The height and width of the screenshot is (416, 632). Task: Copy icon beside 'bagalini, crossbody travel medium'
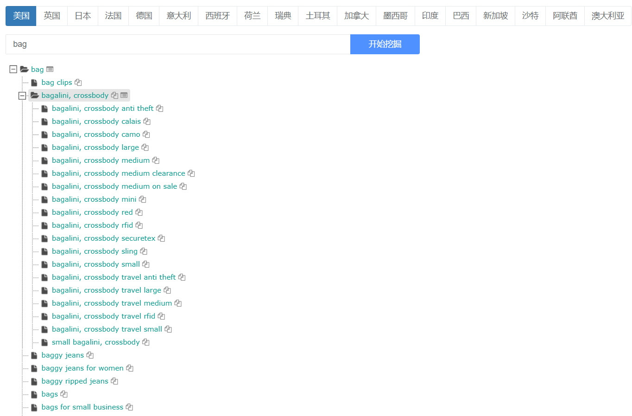pyautogui.click(x=178, y=303)
